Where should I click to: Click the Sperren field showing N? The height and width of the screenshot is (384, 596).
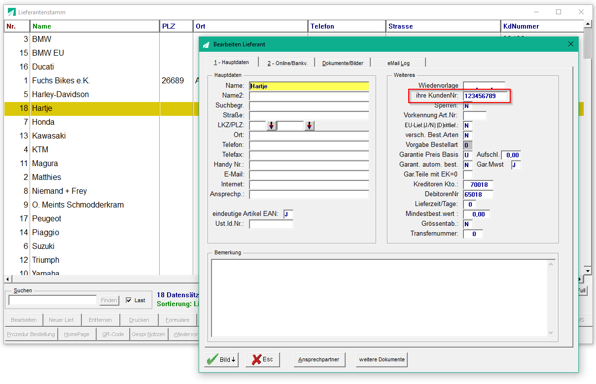468,105
